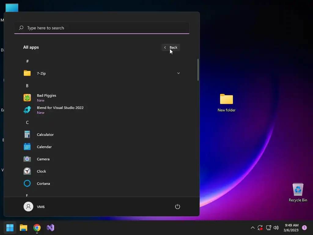Jump to letters via the # header
This screenshot has height=235, width=313.
pyautogui.click(x=27, y=61)
